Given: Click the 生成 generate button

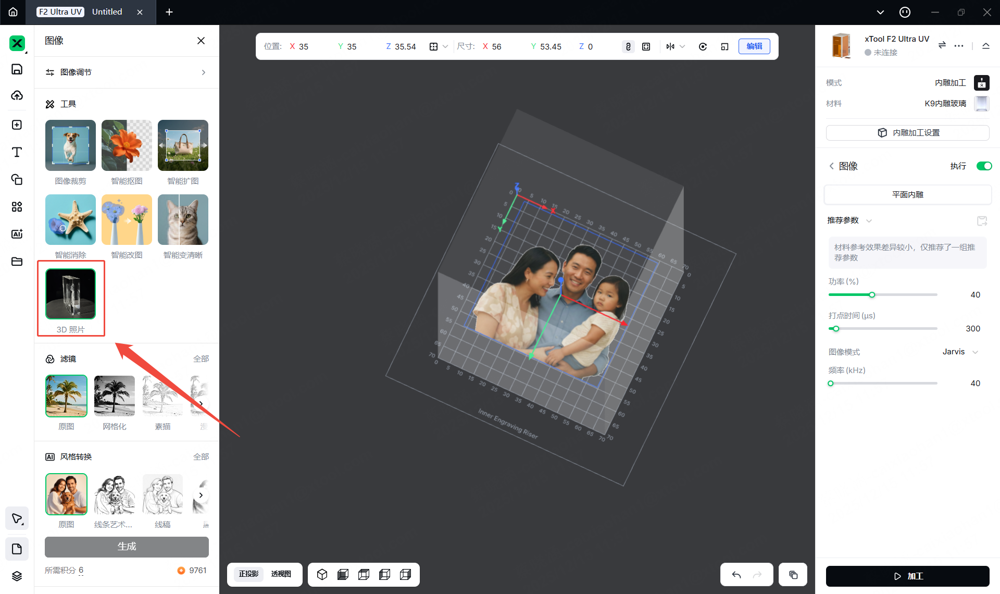Looking at the screenshot, I should [x=127, y=547].
